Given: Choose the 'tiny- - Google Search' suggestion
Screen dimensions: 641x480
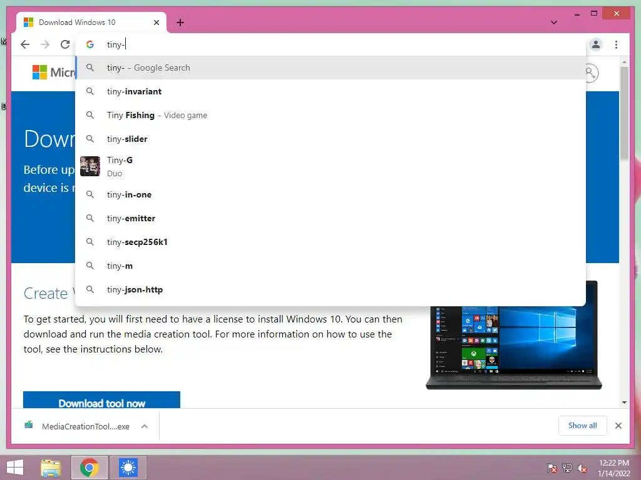Looking at the screenshot, I should 331,67.
